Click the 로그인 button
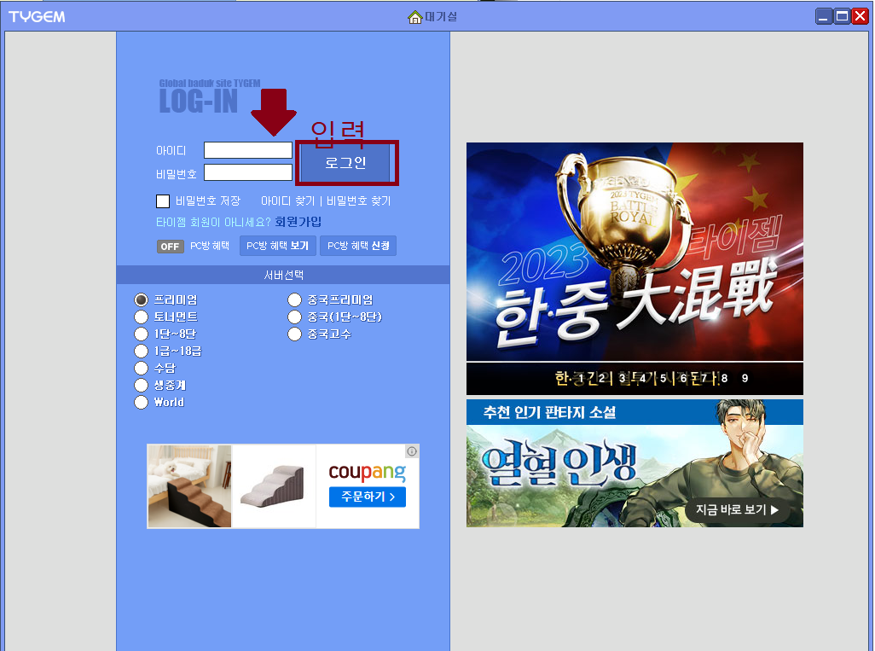This screenshot has width=875, height=651. (x=345, y=163)
